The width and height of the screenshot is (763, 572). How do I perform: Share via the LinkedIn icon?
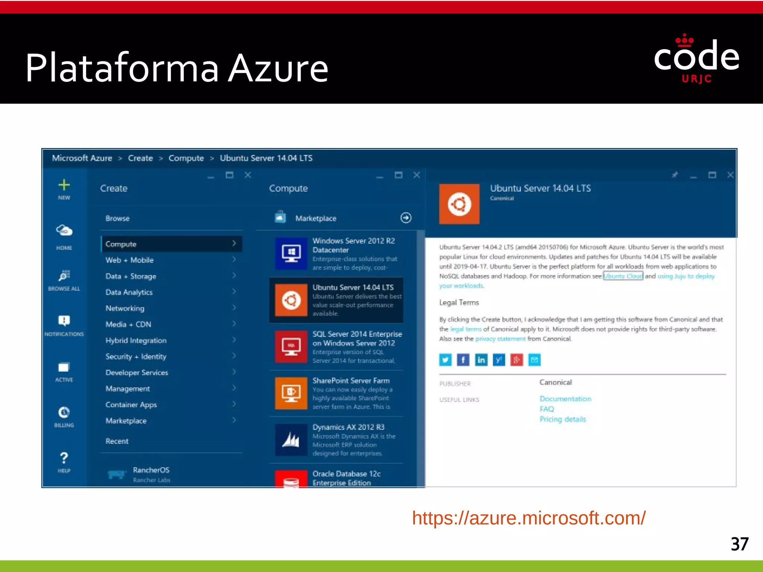pos(481,360)
